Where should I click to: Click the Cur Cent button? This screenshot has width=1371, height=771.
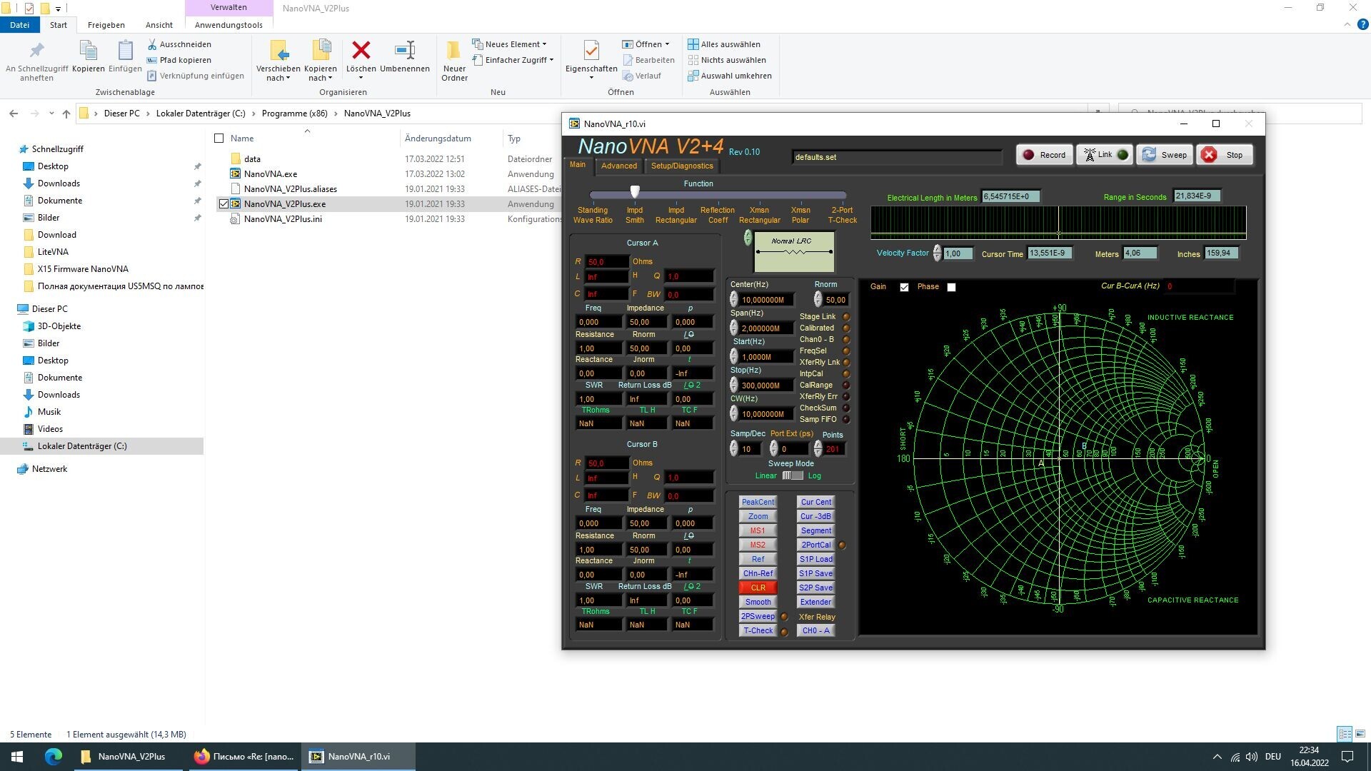coord(815,502)
